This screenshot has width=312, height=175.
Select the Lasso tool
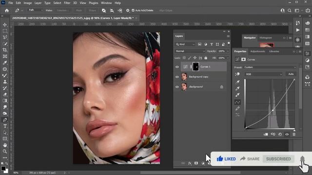(5, 37)
